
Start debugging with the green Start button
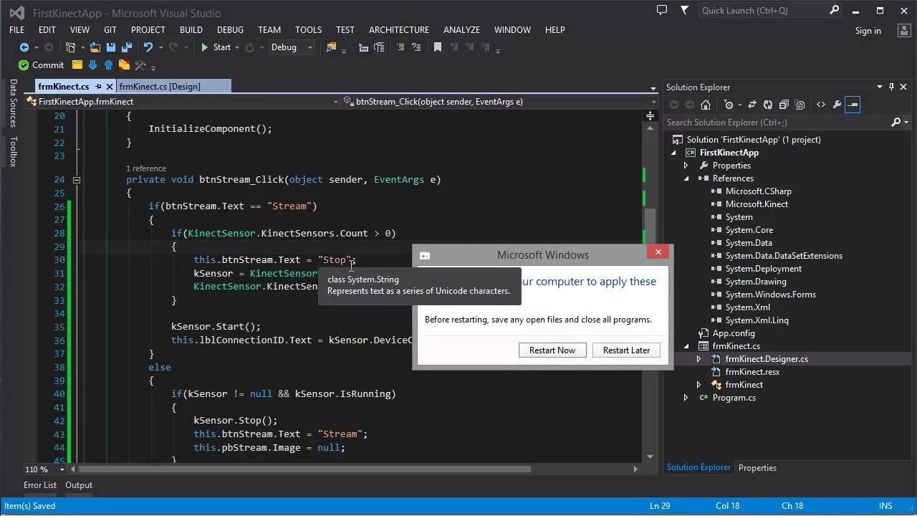pyautogui.click(x=216, y=47)
